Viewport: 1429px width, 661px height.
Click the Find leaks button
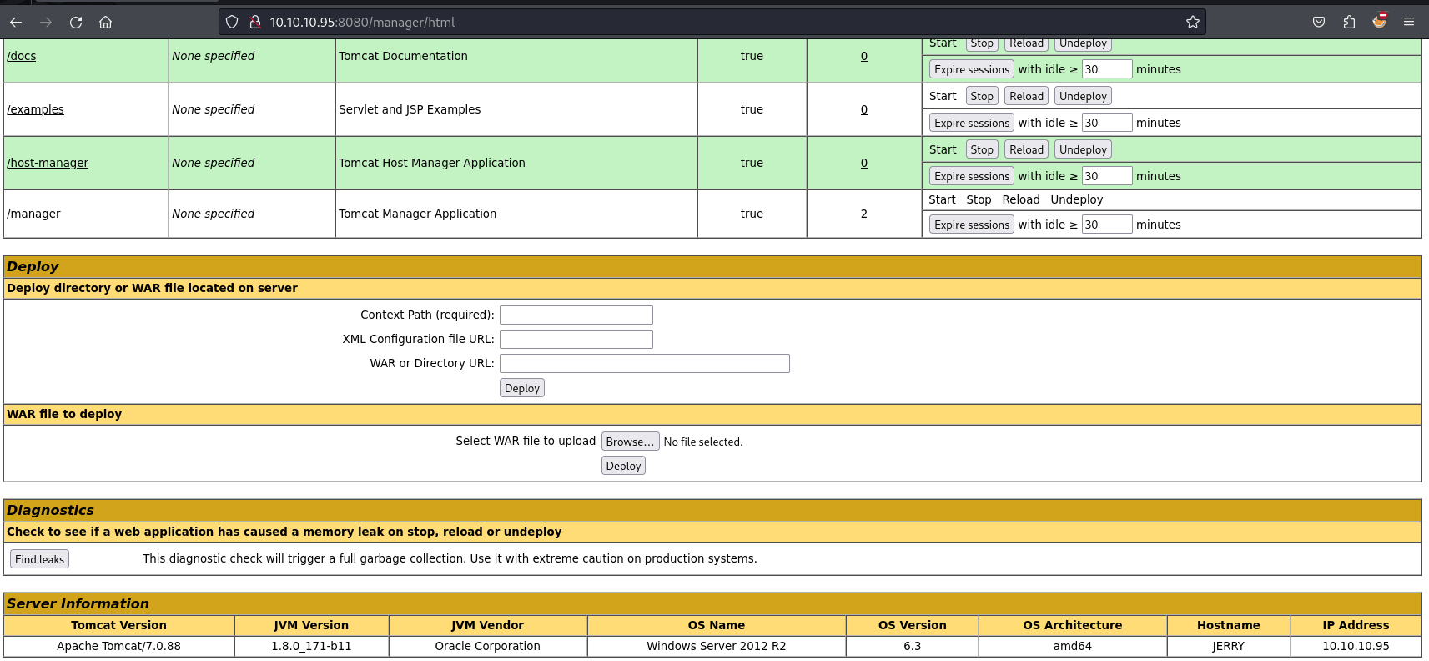tap(39, 559)
